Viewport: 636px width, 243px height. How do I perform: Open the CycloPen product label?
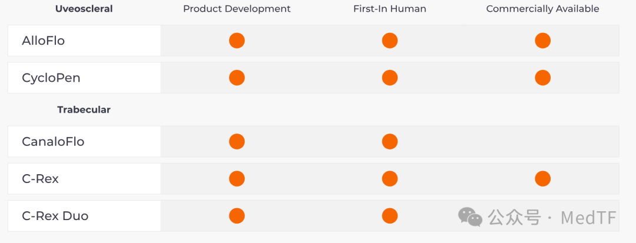point(51,78)
